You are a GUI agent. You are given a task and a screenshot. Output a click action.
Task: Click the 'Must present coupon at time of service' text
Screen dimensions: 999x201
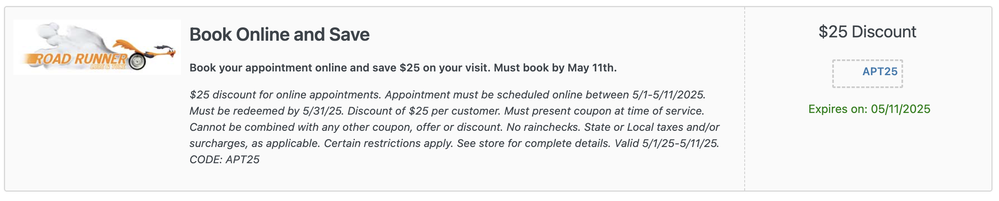(604, 111)
